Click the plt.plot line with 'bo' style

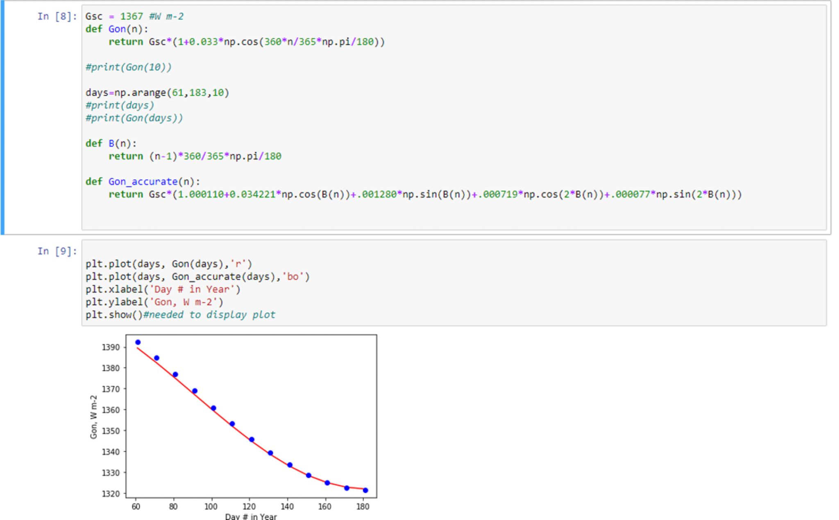(197, 277)
